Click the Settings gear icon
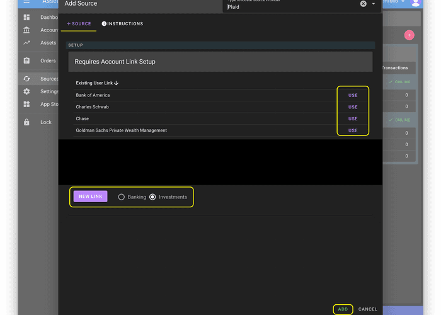Image resolution: width=441 pixels, height=315 pixels. (26, 91)
